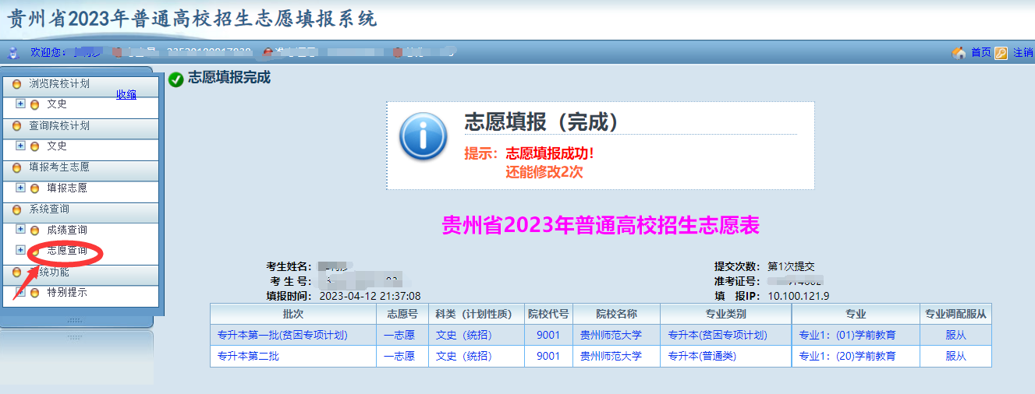
Task: Click 专升本第一批(贫困专项计划) in the table
Action: click(x=282, y=336)
